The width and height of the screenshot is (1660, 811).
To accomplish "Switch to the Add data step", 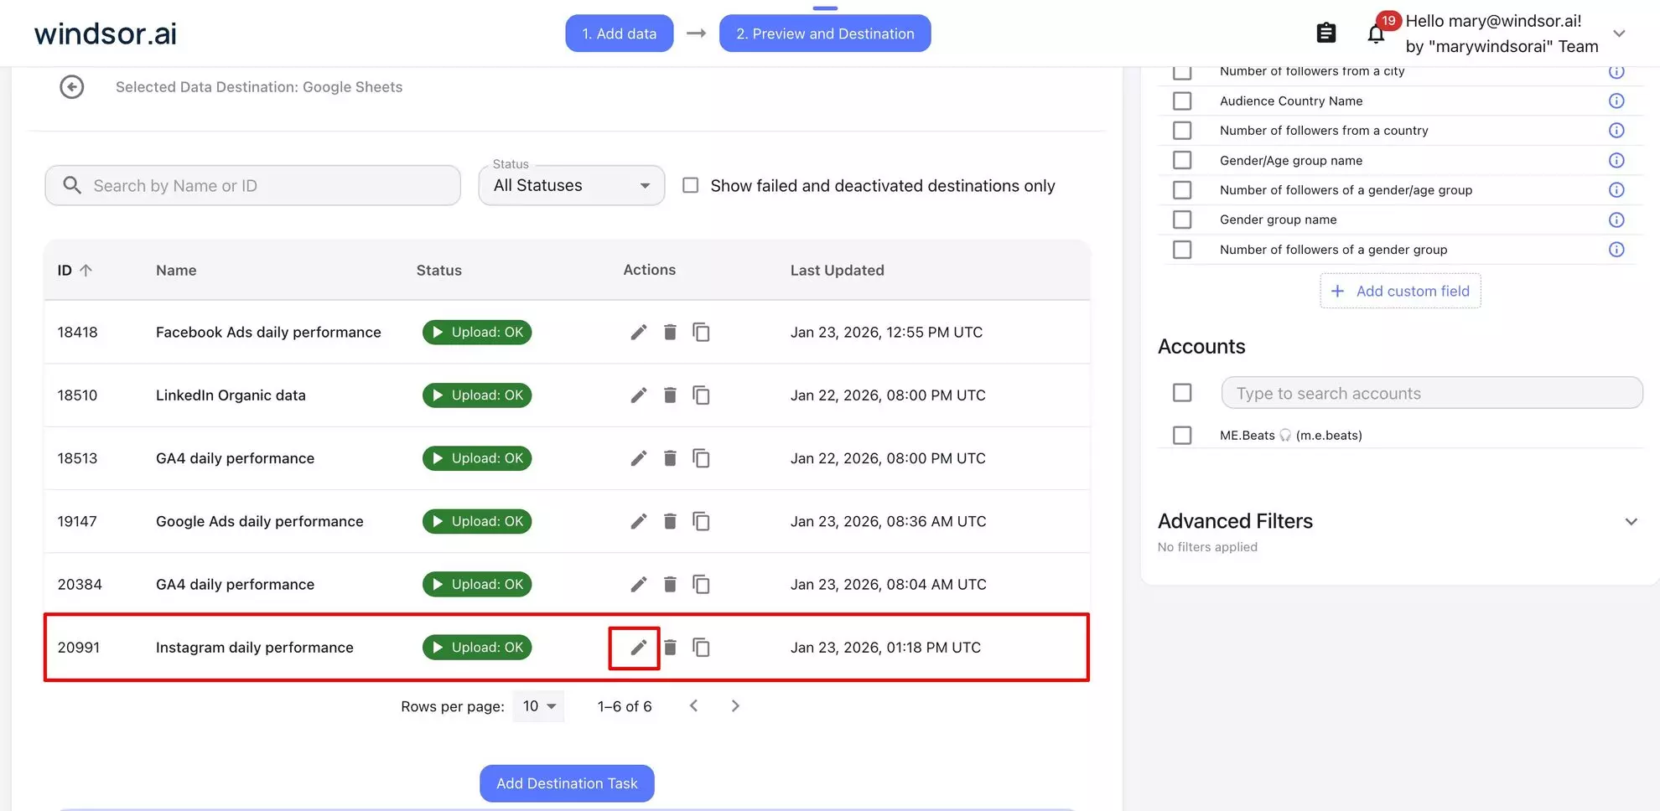I will click(620, 33).
